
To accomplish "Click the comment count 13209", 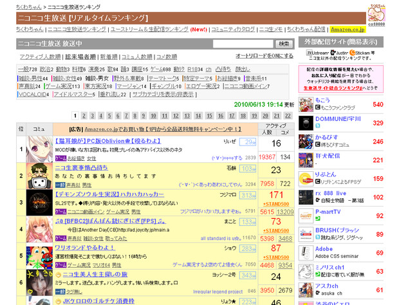I will point(285,212).
